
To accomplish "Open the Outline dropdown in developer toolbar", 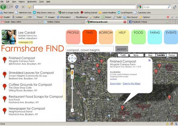I will pos(95,17).
